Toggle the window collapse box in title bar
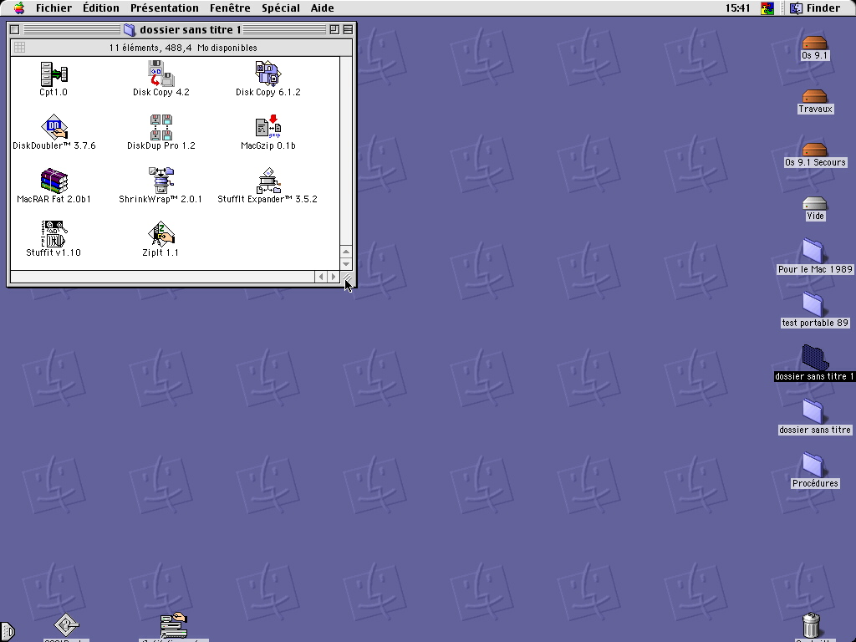Viewport: 856px width, 642px height. [348, 29]
